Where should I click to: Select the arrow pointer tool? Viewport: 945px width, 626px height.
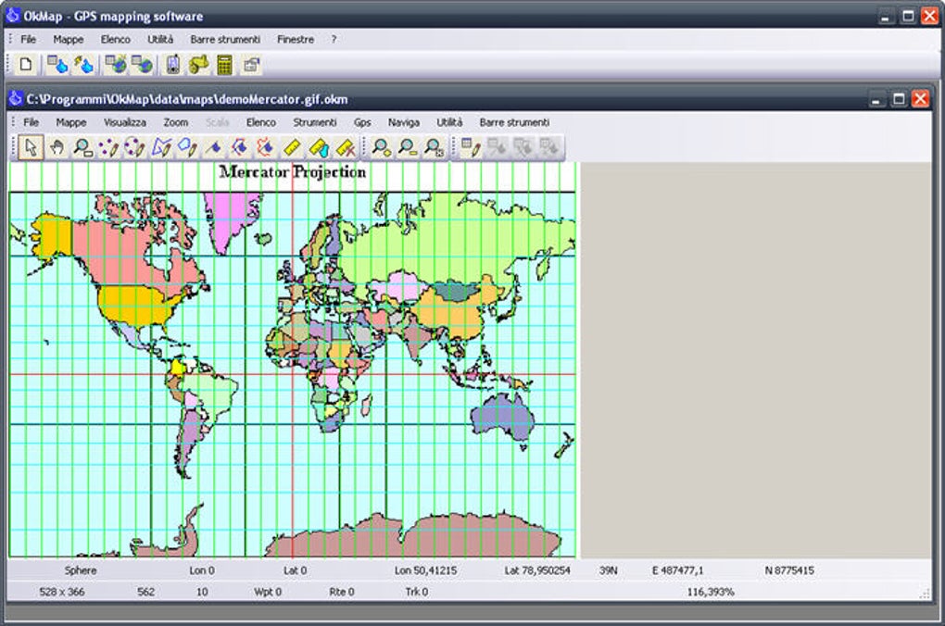point(30,147)
